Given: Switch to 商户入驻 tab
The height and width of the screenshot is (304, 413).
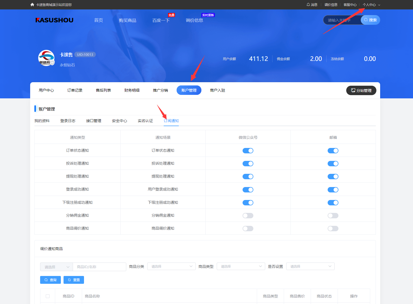Looking at the screenshot, I should click(x=218, y=90).
